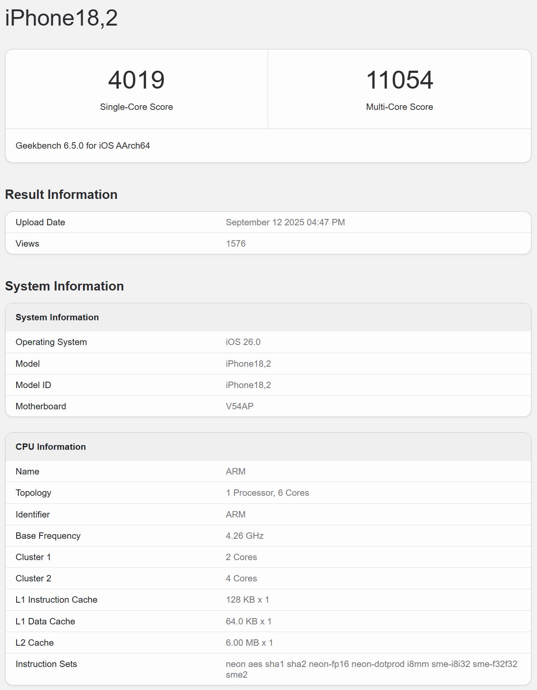Click the iPhone18,2 page title
The width and height of the screenshot is (537, 690).
click(61, 18)
